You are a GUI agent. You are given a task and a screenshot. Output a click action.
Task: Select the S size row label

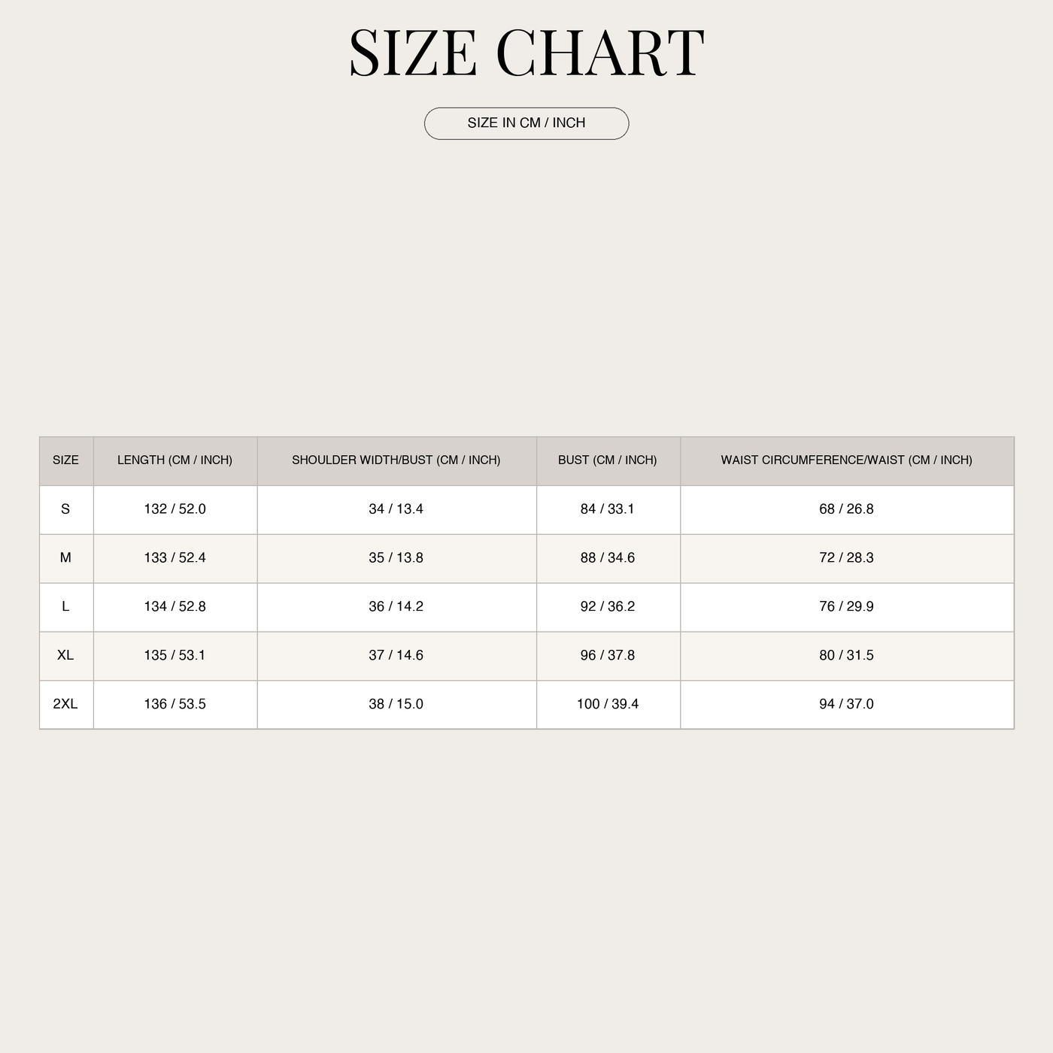pyautogui.click(x=66, y=509)
